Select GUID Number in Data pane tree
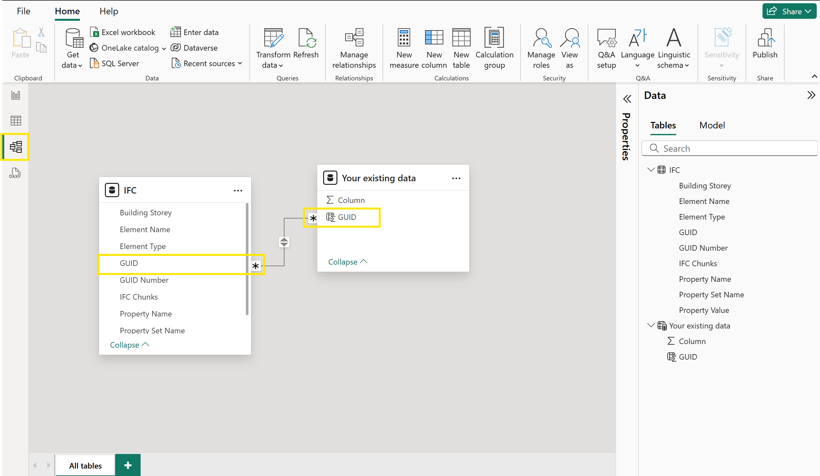The image size is (820, 476). coord(703,248)
